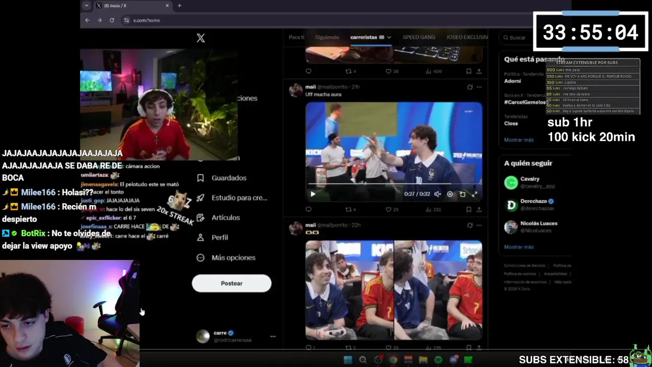Click the site info icon beside the URL

click(x=126, y=20)
